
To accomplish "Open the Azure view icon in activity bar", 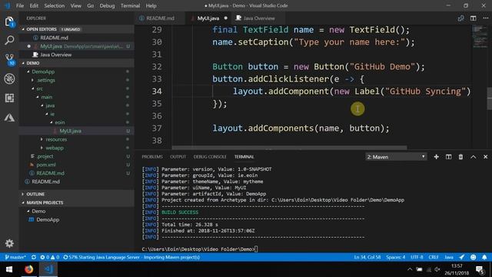I will (x=9, y=118).
